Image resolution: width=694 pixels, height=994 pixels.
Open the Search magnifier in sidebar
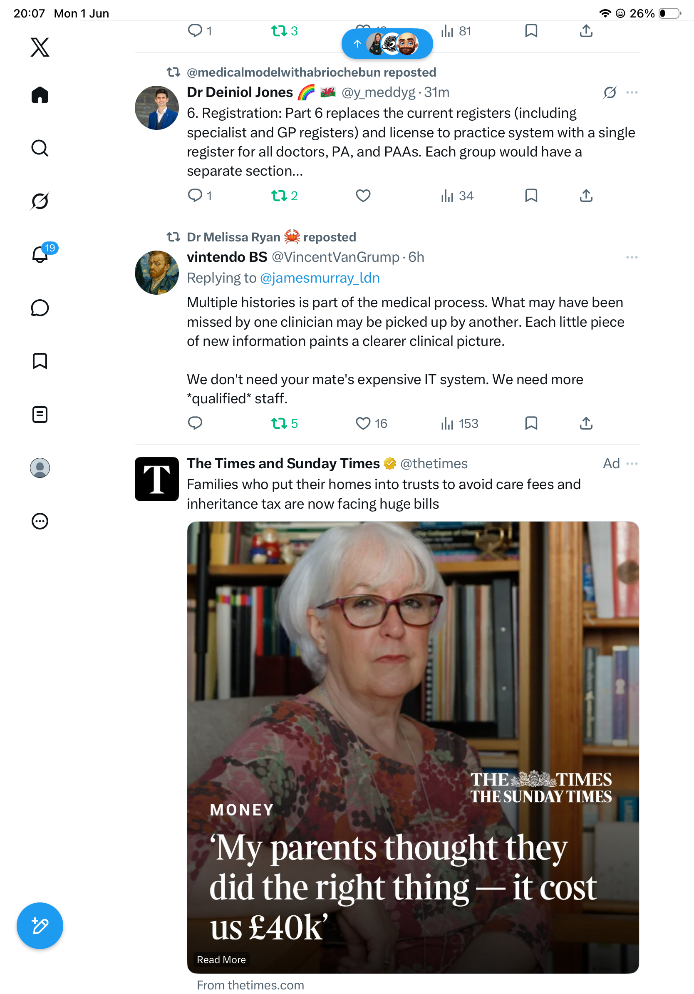point(40,148)
